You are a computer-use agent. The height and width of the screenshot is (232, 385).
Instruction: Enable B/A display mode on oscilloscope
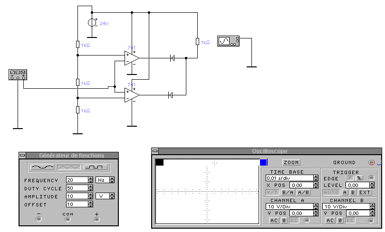[x=288, y=192]
